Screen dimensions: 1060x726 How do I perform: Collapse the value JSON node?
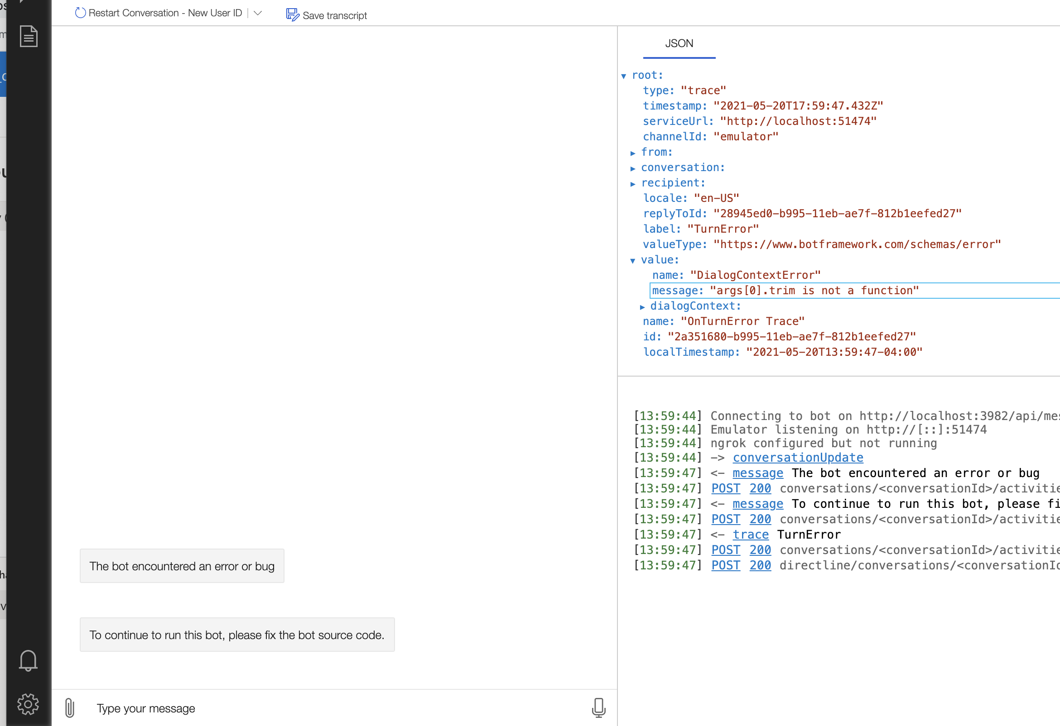point(633,261)
